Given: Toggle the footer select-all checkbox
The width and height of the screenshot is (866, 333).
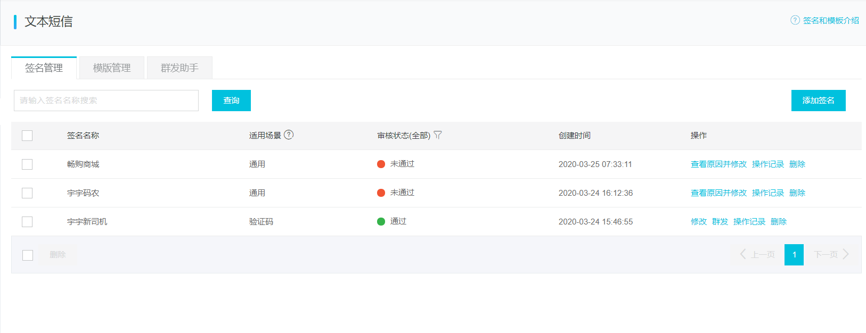Looking at the screenshot, I should 28,255.
